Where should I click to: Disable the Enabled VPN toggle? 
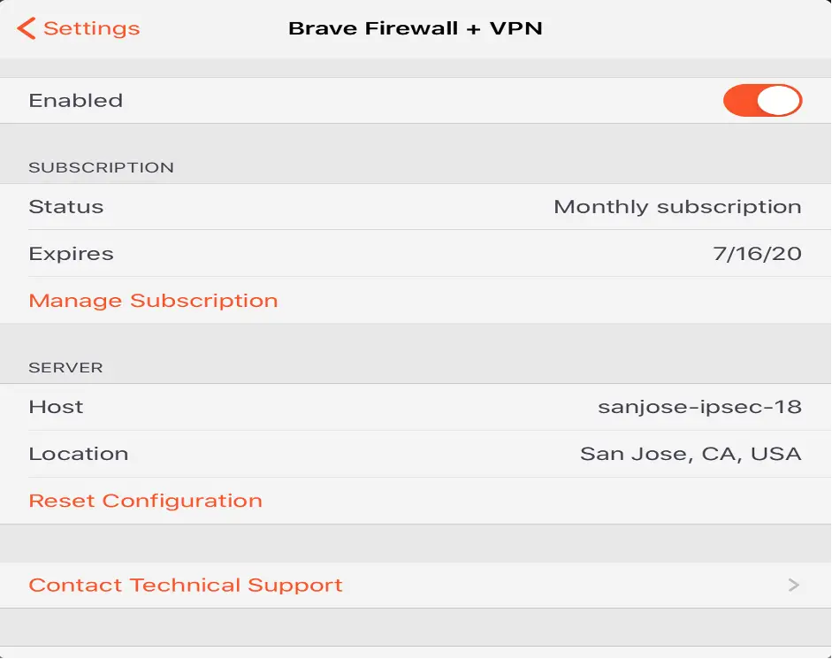pos(762,100)
